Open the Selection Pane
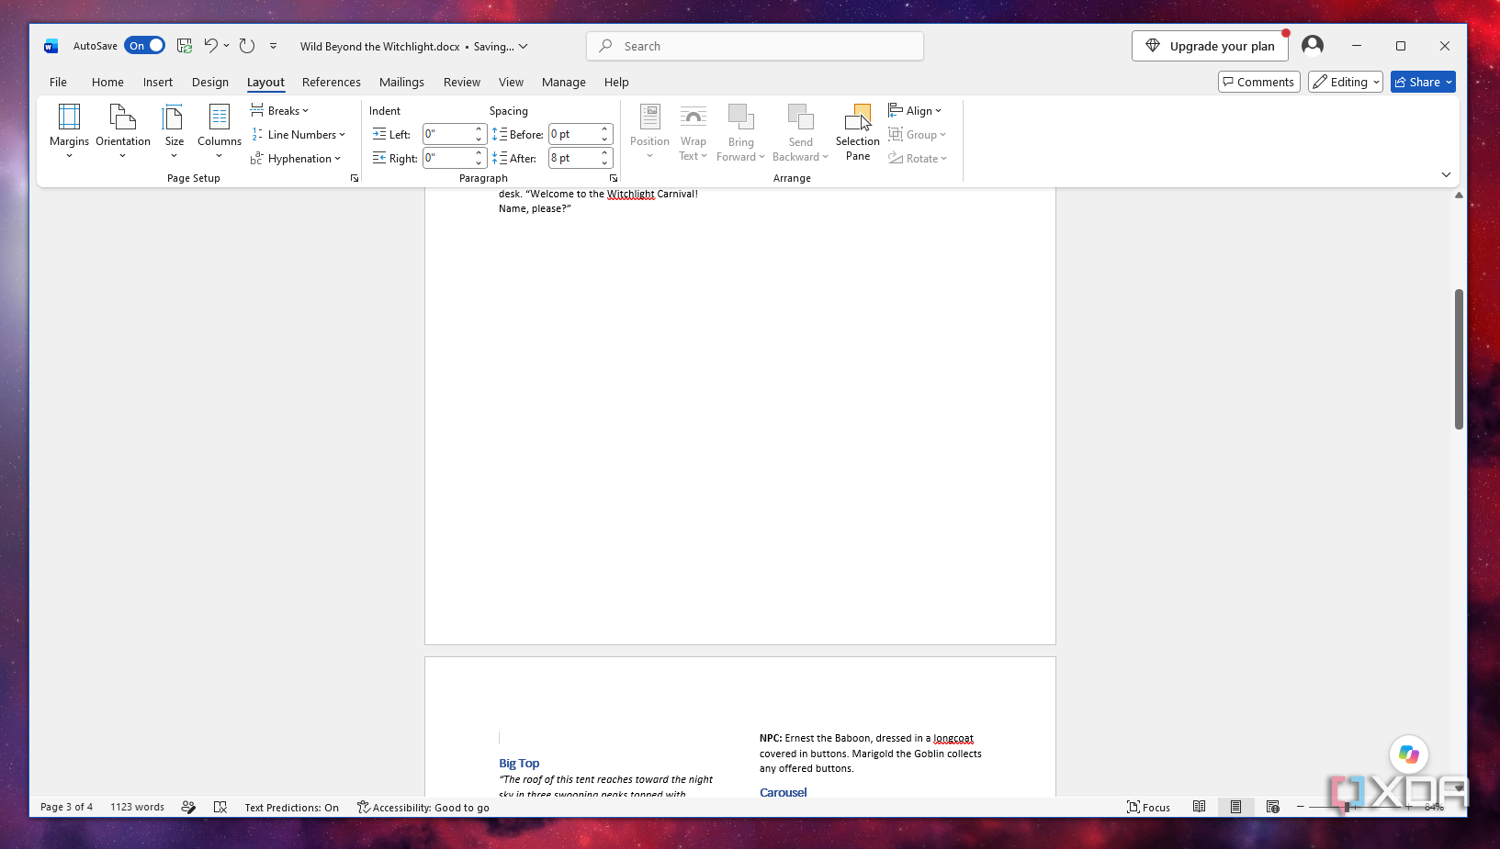Viewport: 1500px width, 849px height. pyautogui.click(x=857, y=132)
